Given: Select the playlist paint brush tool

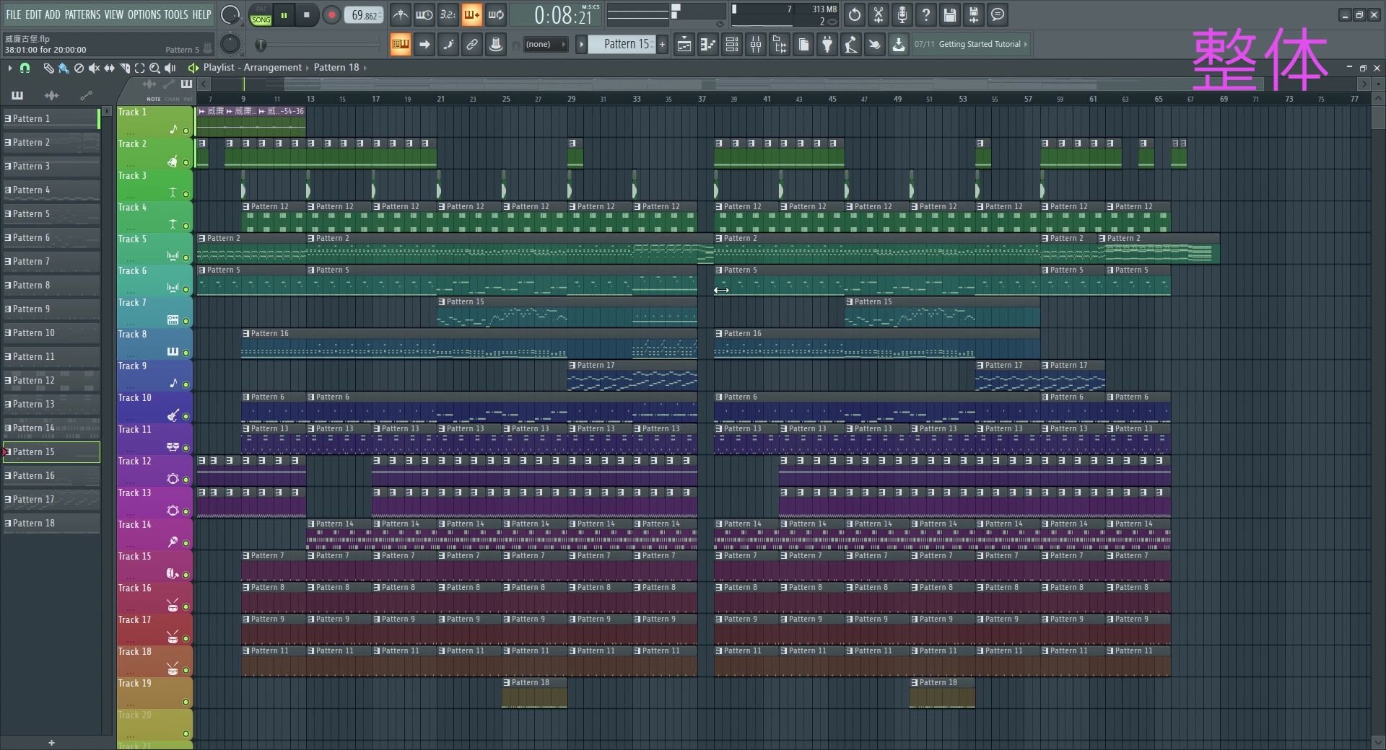Looking at the screenshot, I should point(64,68).
